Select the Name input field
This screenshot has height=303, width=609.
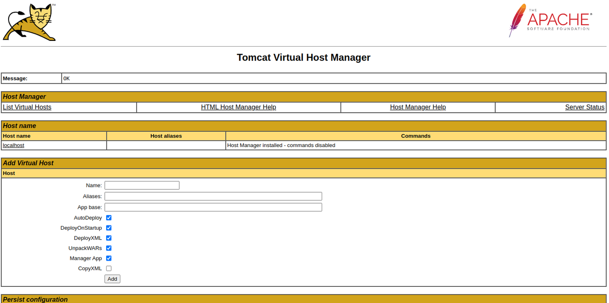[x=141, y=185]
